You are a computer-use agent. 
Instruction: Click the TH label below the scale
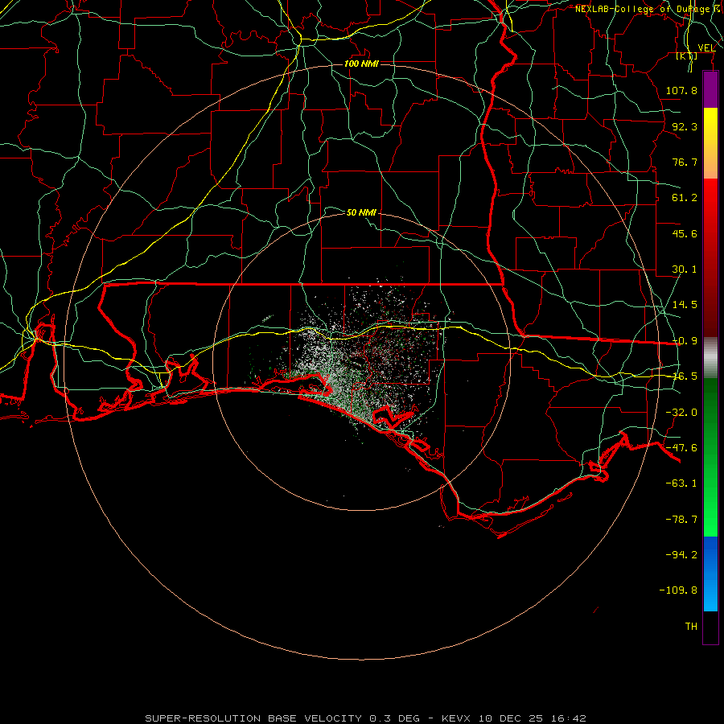[691, 627]
